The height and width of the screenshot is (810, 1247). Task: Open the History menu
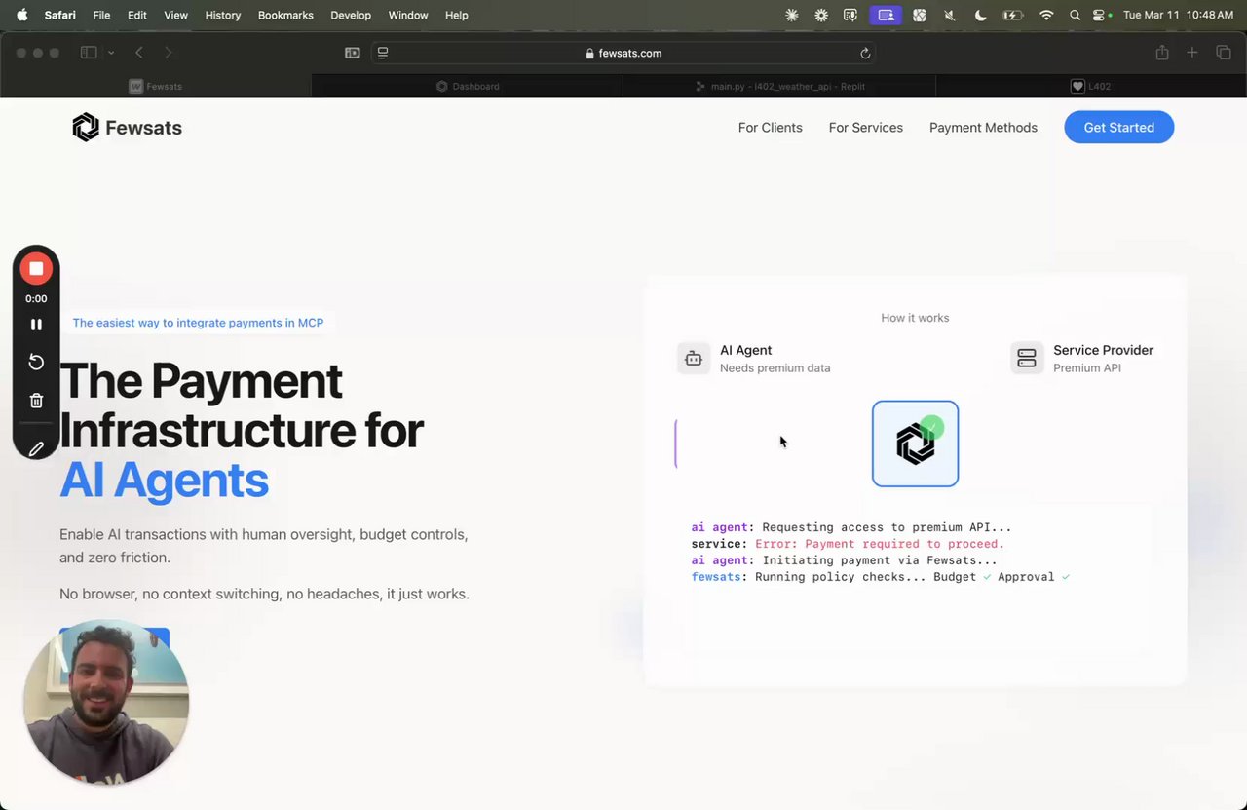pos(223,15)
